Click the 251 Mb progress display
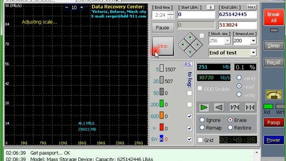 pos(214,67)
